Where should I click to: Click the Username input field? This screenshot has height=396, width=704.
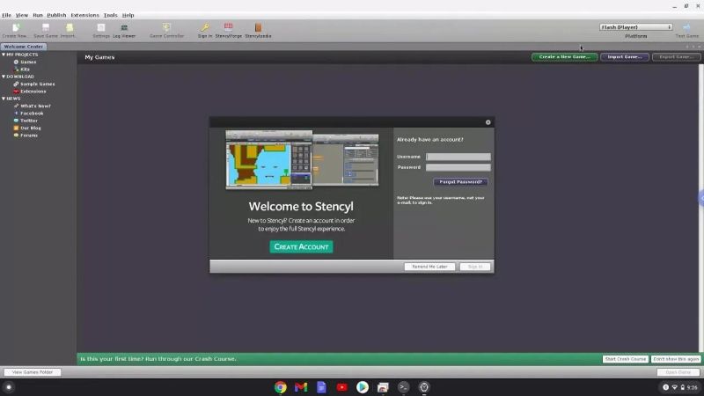click(x=458, y=157)
